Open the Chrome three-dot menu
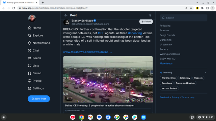216x121 pixels. (213, 8)
